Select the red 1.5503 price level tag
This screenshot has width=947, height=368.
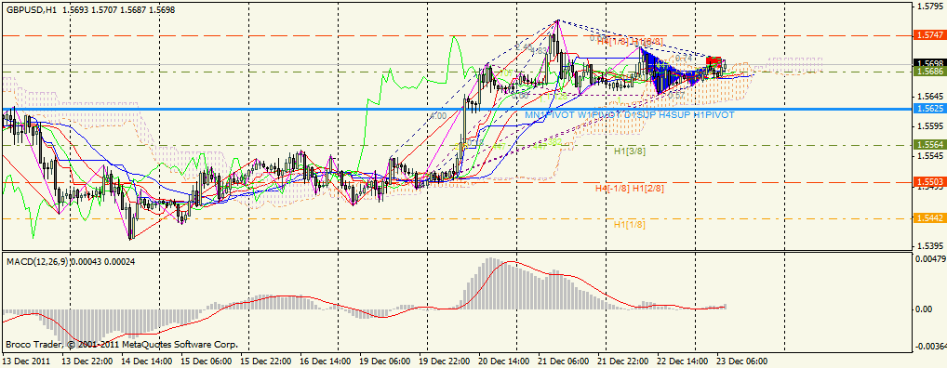pos(929,181)
